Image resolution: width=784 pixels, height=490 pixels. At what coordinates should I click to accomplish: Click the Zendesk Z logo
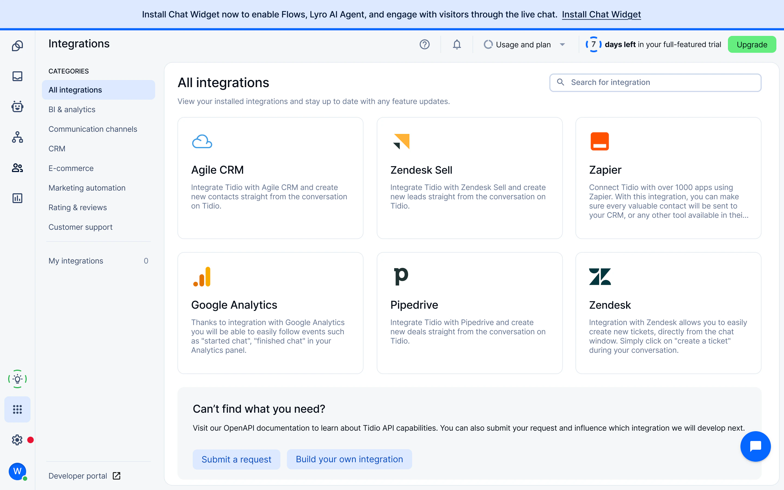(600, 276)
